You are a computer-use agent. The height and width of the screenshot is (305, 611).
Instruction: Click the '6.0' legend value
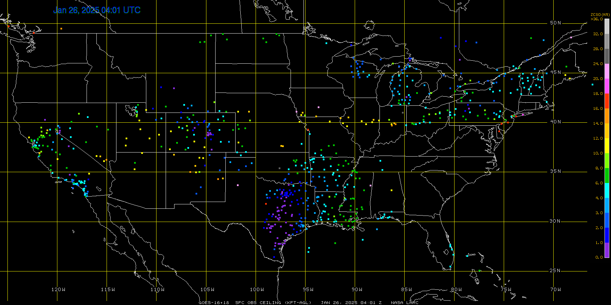pyautogui.click(x=599, y=183)
